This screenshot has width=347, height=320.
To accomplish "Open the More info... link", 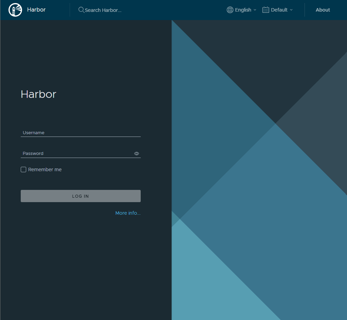I will point(128,213).
